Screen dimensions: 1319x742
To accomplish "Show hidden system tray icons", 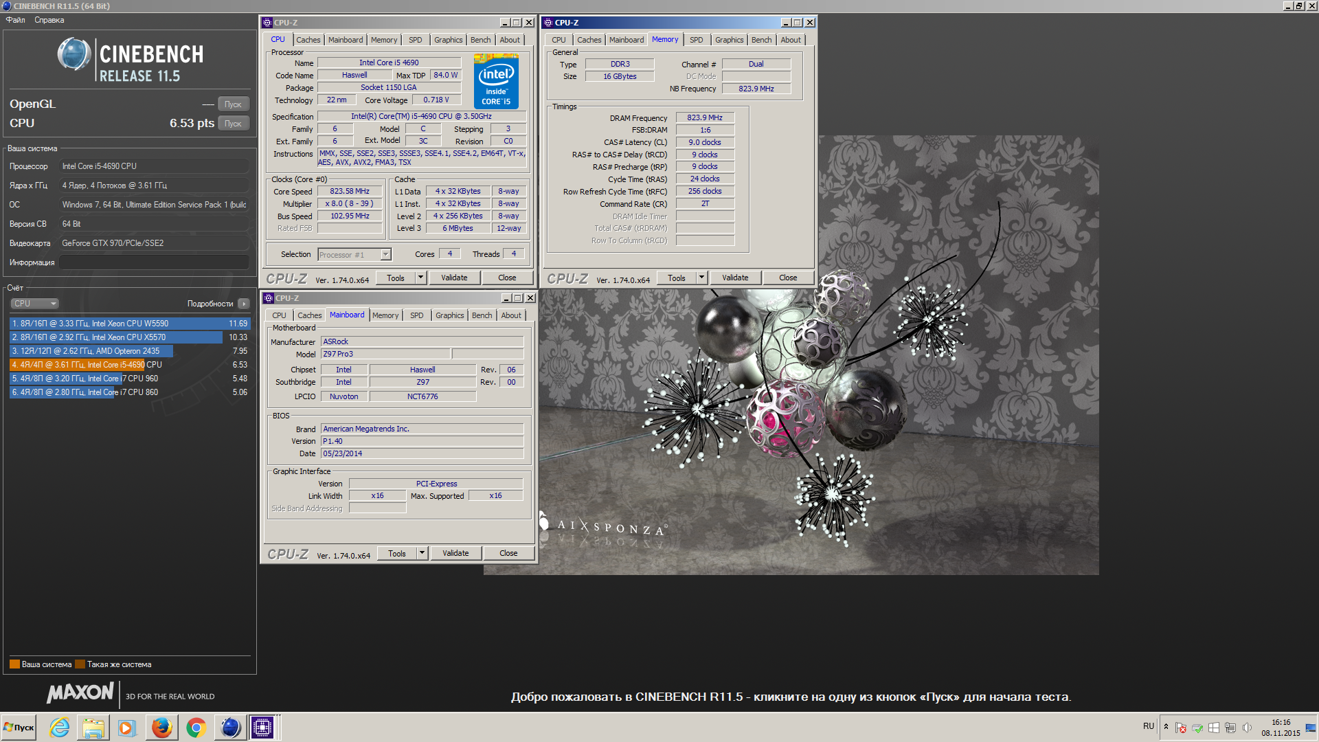I will point(1166,726).
